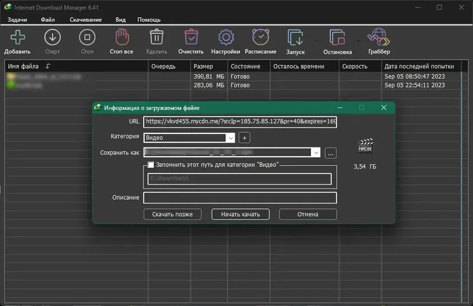Open Настройки gear icon in toolbar

(226, 37)
